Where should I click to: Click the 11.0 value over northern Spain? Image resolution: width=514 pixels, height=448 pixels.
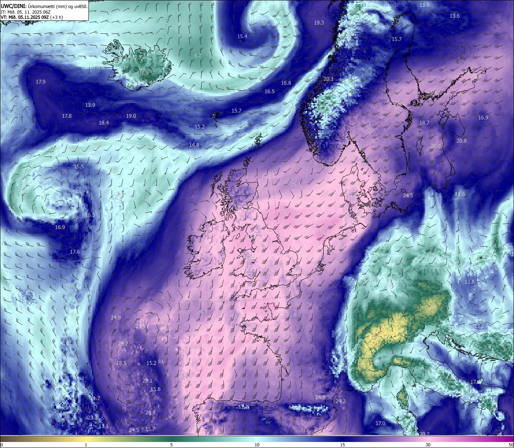pos(243,407)
